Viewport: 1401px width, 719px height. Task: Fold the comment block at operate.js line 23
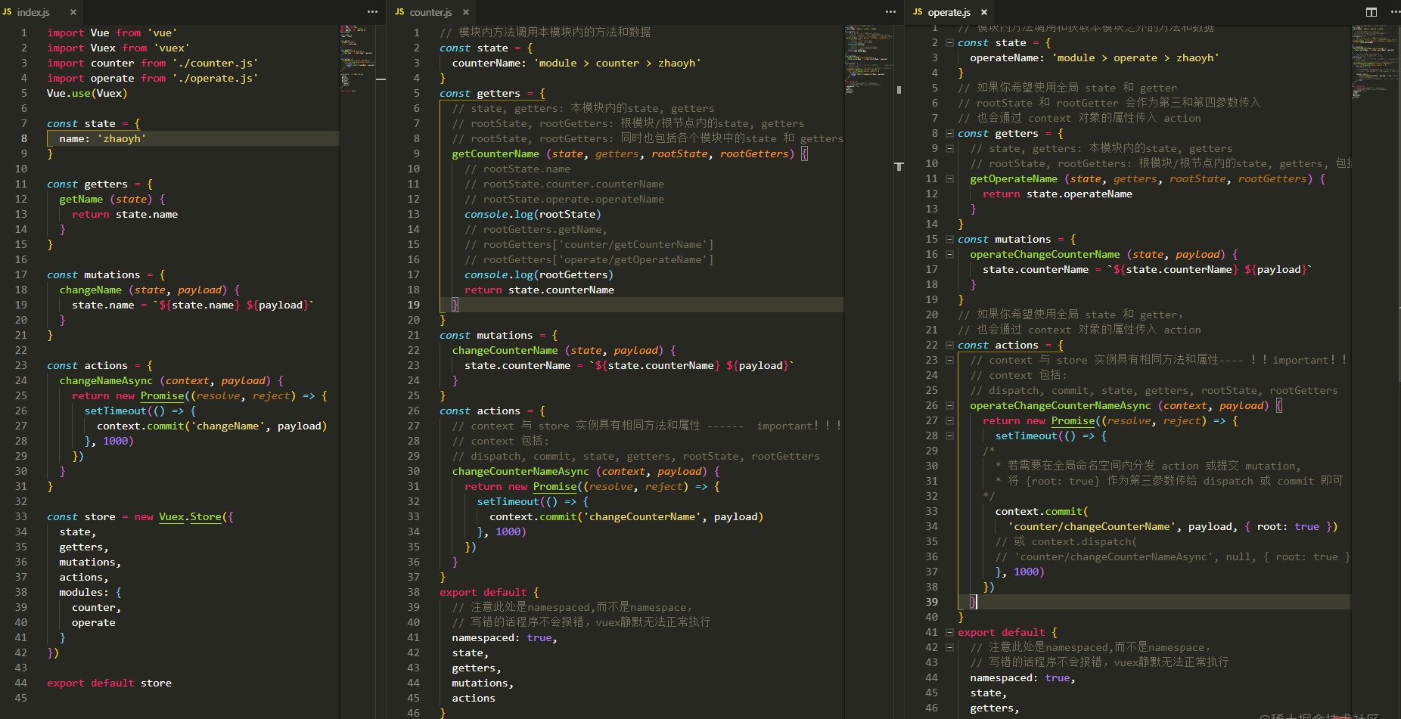coord(949,361)
